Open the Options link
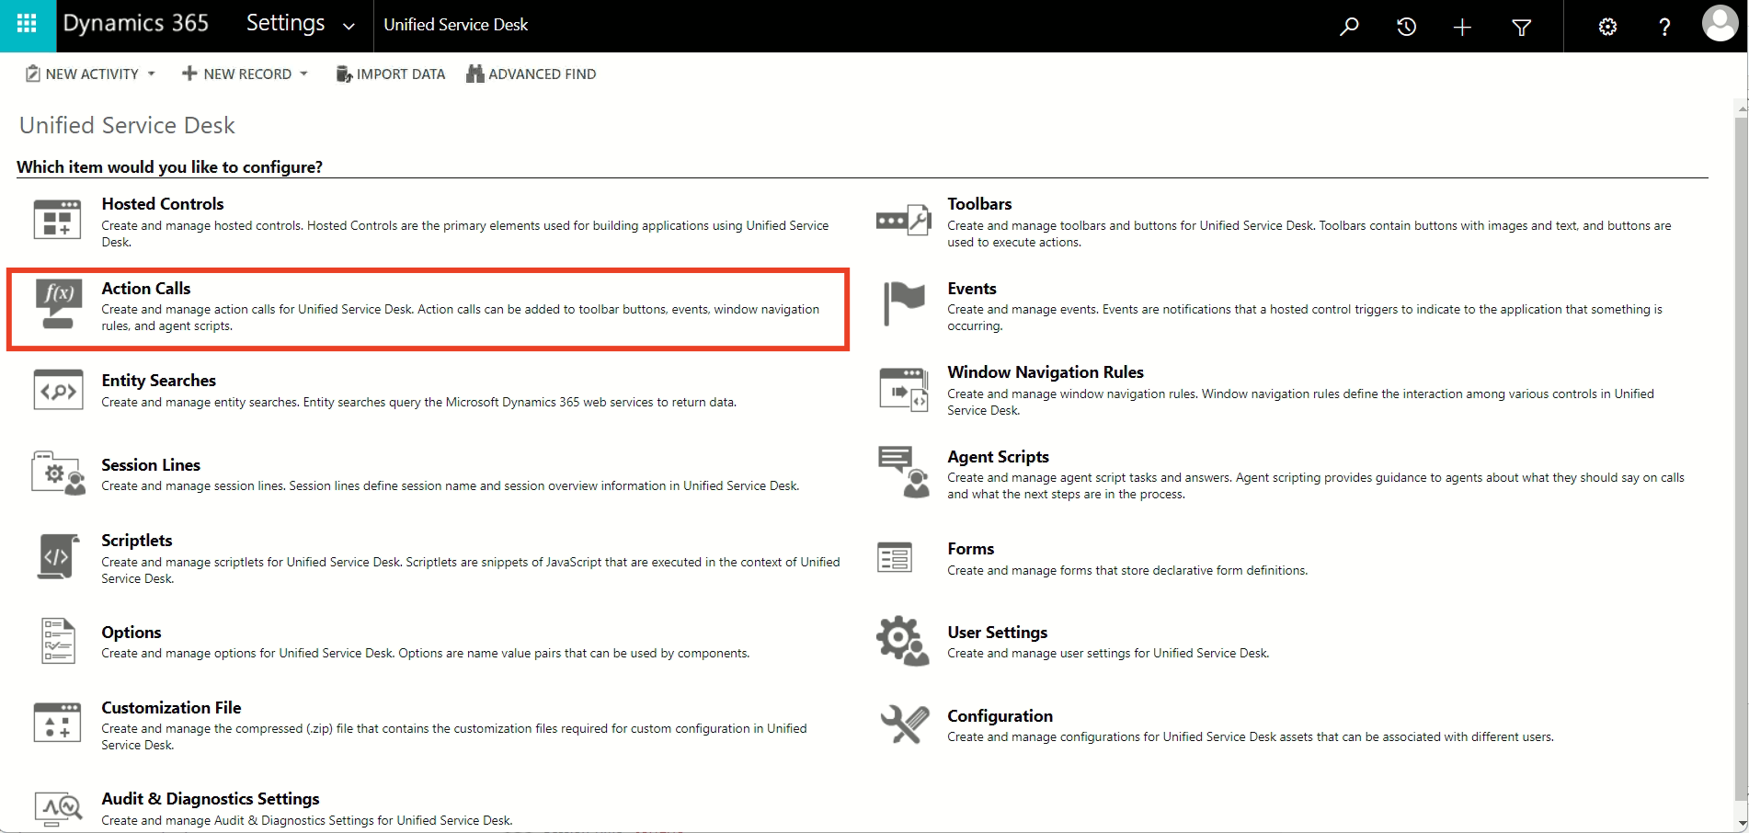This screenshot has height=833, width=1749. 131,633
